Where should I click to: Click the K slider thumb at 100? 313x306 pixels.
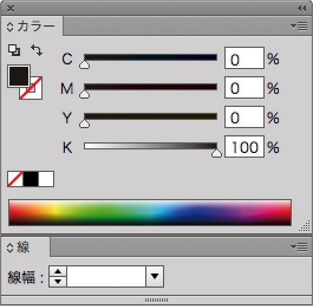[x=217, y=154]
